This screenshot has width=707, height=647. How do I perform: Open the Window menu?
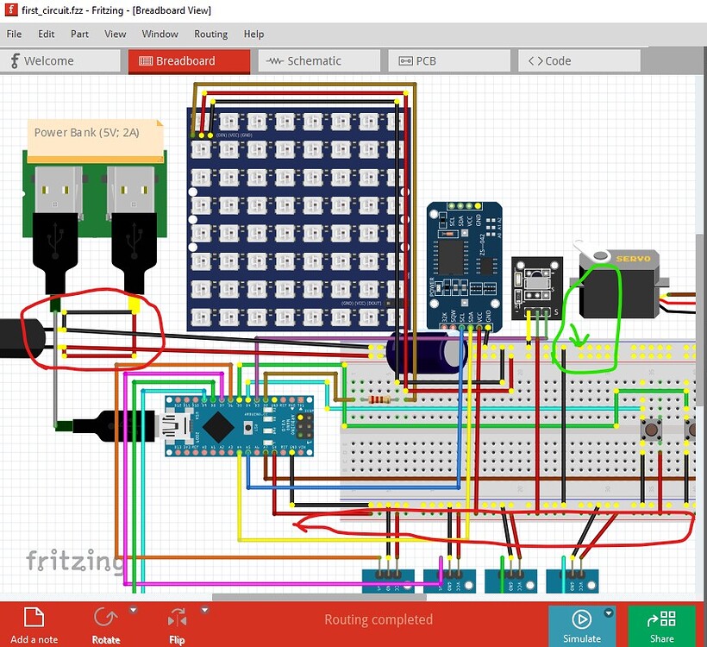[160, 35]
